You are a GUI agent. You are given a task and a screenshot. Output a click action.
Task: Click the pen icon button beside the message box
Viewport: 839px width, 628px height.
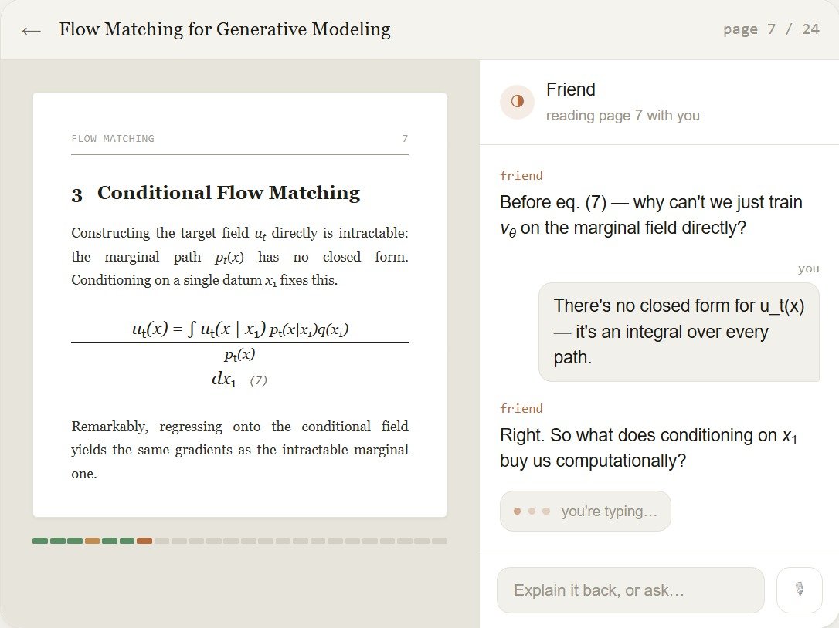point(799,589)
